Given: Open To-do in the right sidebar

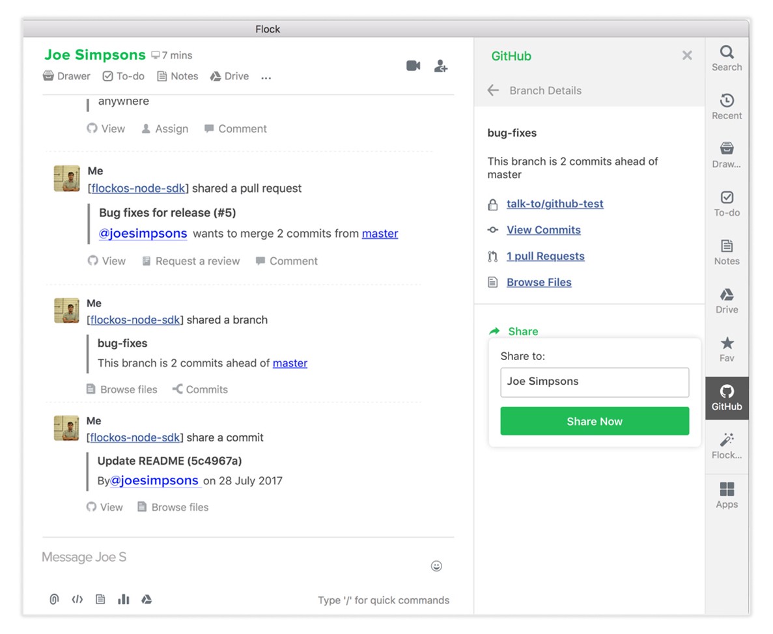Looking at the screenshot, I should click(x=727, y=204).
